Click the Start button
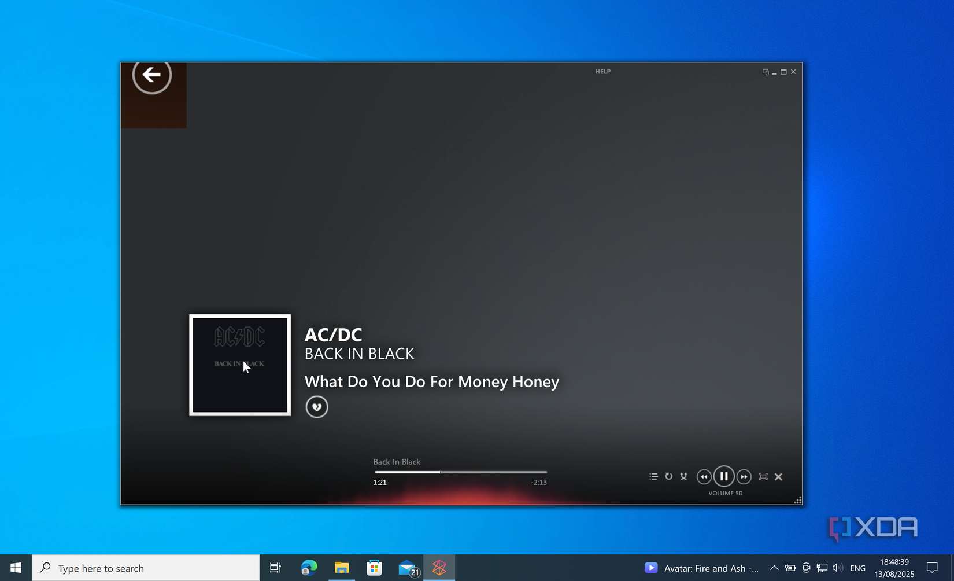Viewport: 954px width, 581px height. pyautogui.click(x=15, y=568)
